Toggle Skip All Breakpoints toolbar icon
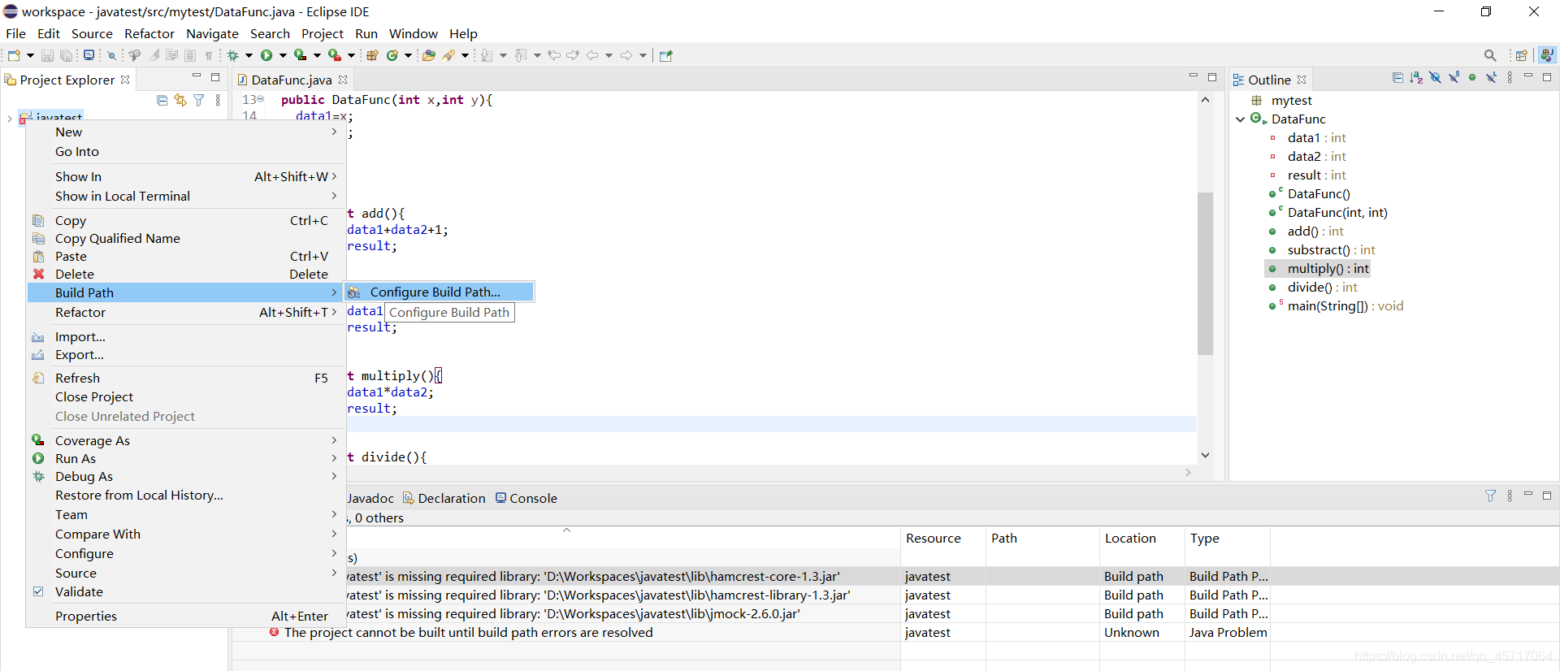Screen dimensions: 1560x671 coord(112,55)
